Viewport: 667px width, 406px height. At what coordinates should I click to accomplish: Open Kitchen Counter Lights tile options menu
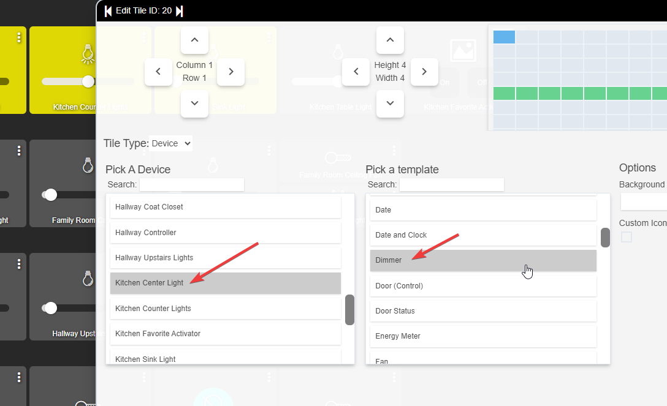[19, 38]
